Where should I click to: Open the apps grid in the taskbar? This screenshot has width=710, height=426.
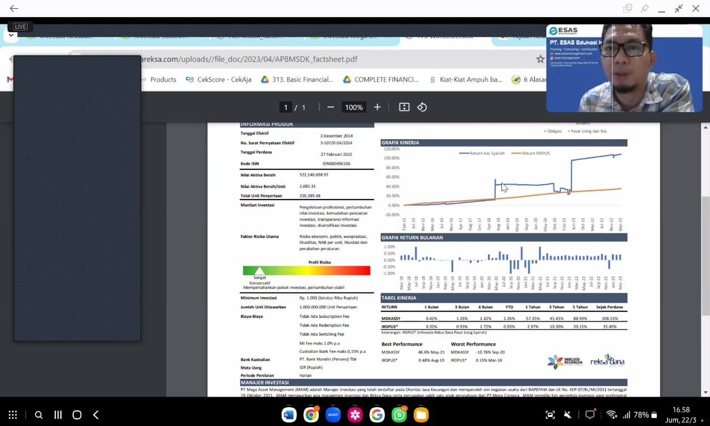pos(13,415)
